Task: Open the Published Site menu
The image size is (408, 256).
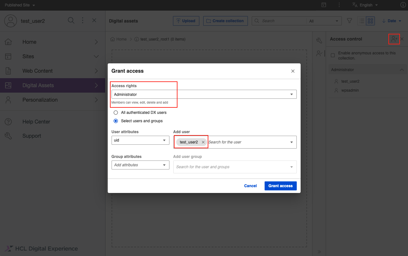Action: coord(18,5)
